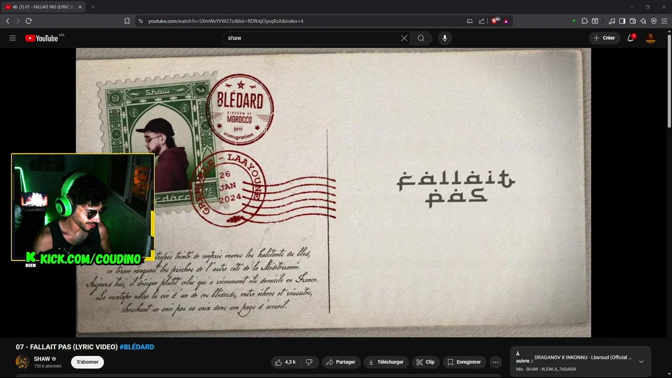672x378 pixels.
Task: Click the video title text '07 - FALLAIT PAS (LYRIC VIDEO)'
Action: pos(67,347)
